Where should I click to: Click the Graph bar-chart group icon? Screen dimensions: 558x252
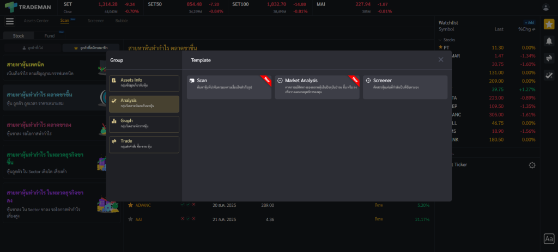pos(114,121)
